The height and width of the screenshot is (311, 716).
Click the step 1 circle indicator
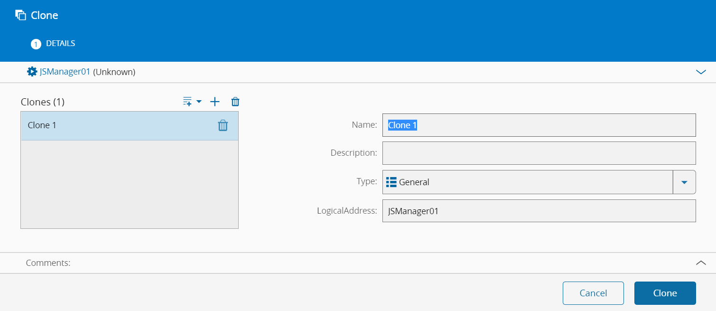(36, 44)
